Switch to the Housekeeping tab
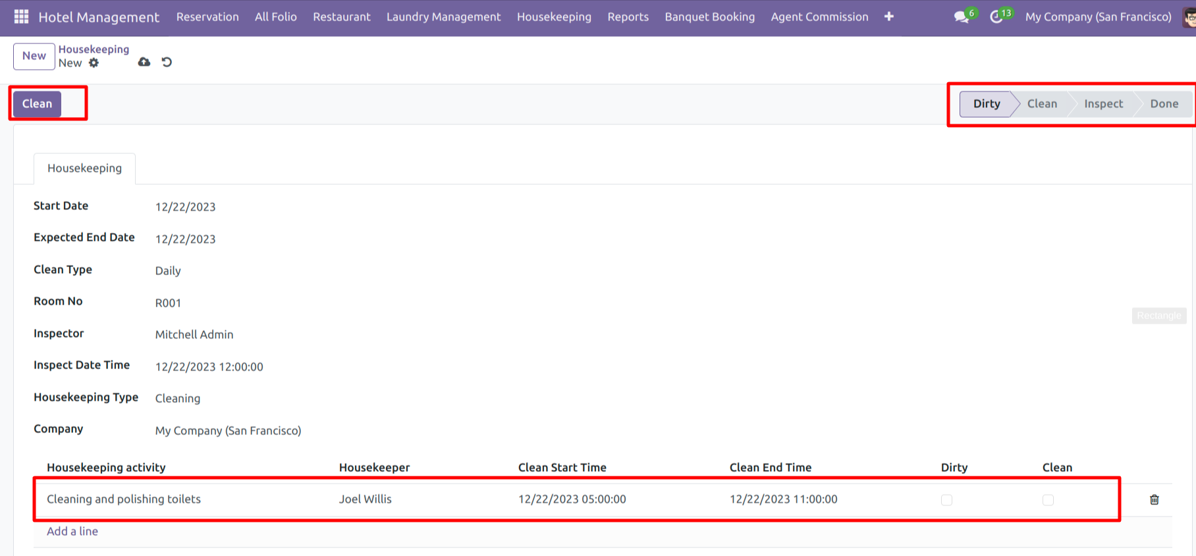 click(84, 168)
